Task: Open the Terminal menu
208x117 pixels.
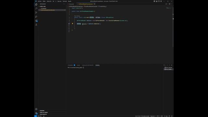Action: [65, 1]
